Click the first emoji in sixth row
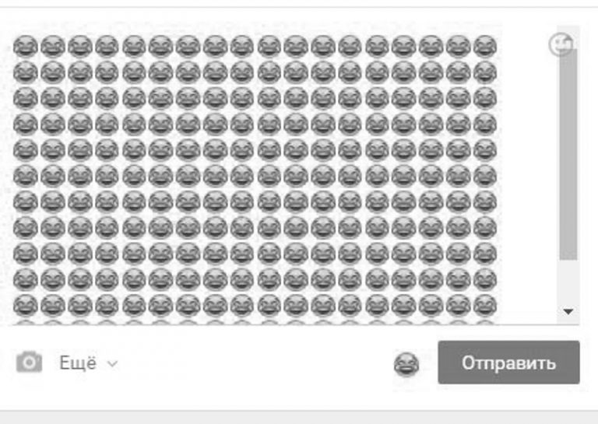Screen dimensions: 598x424 (x=26, y=176)
